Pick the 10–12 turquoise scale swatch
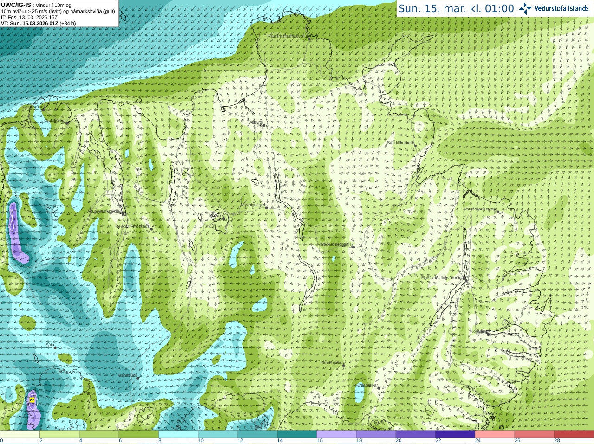Screen dimensions: 594x444 (x=218, y=434)
